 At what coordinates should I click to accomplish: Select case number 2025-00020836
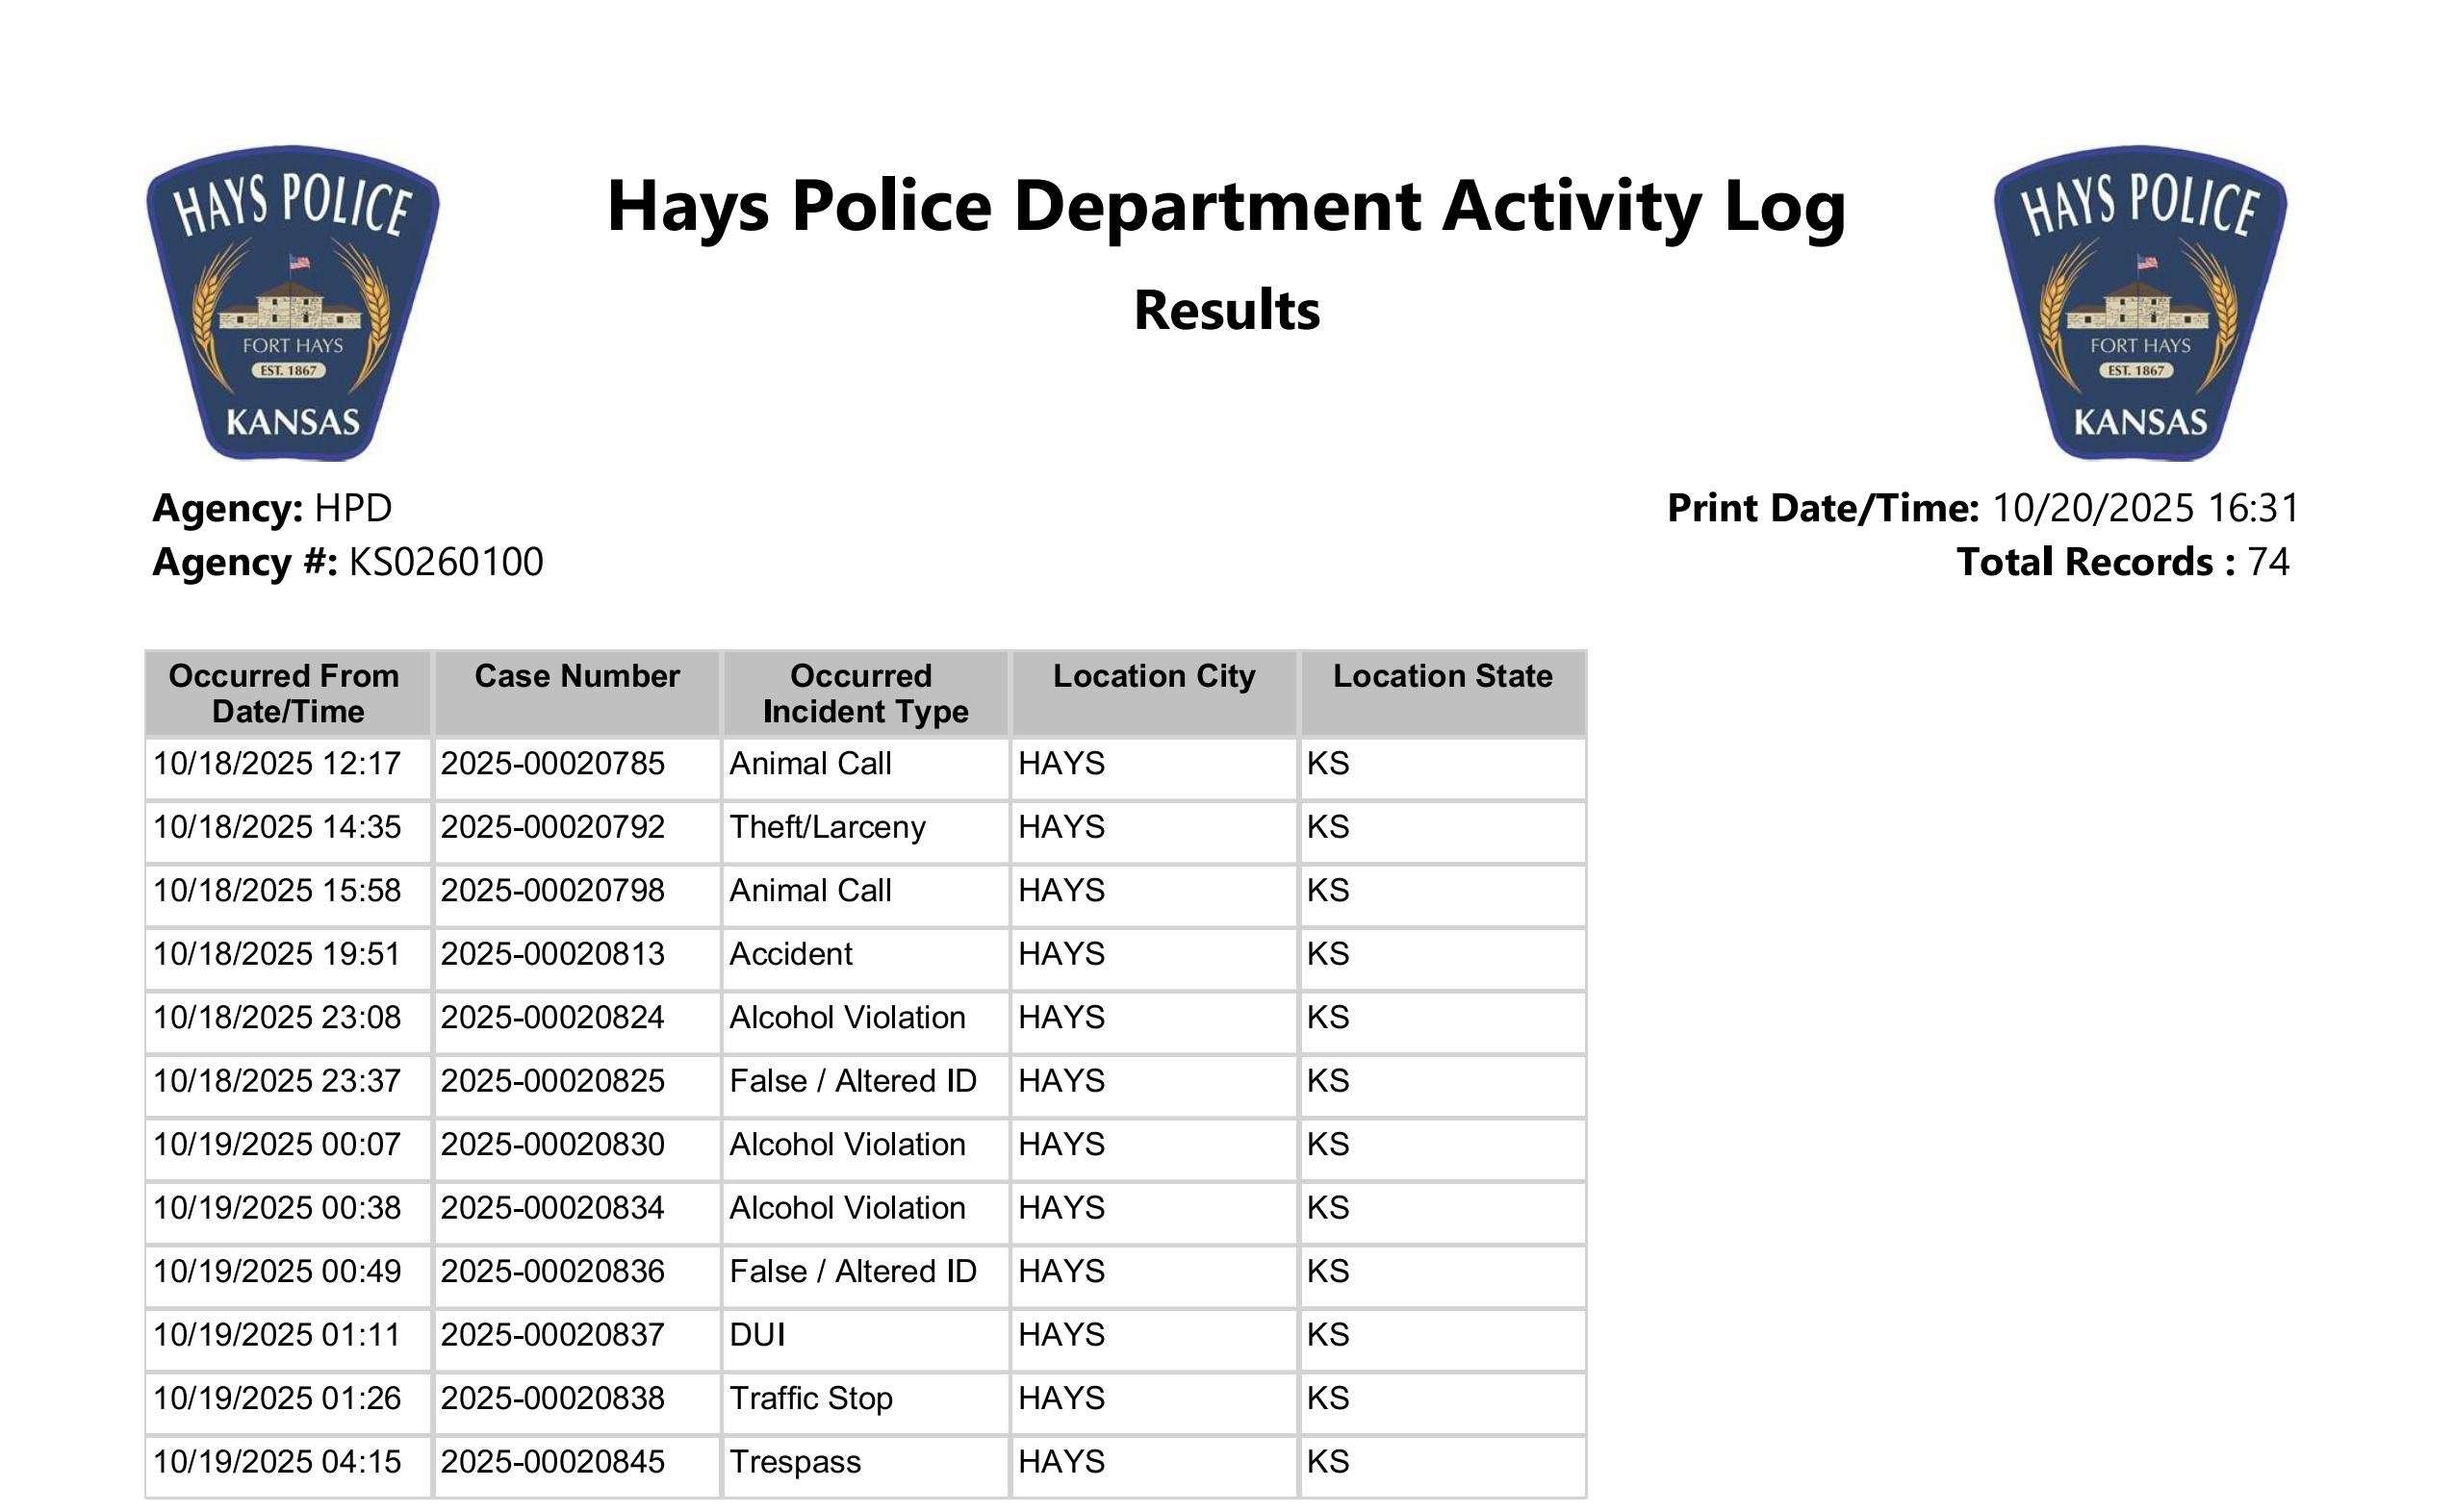tap(552, 1272)
